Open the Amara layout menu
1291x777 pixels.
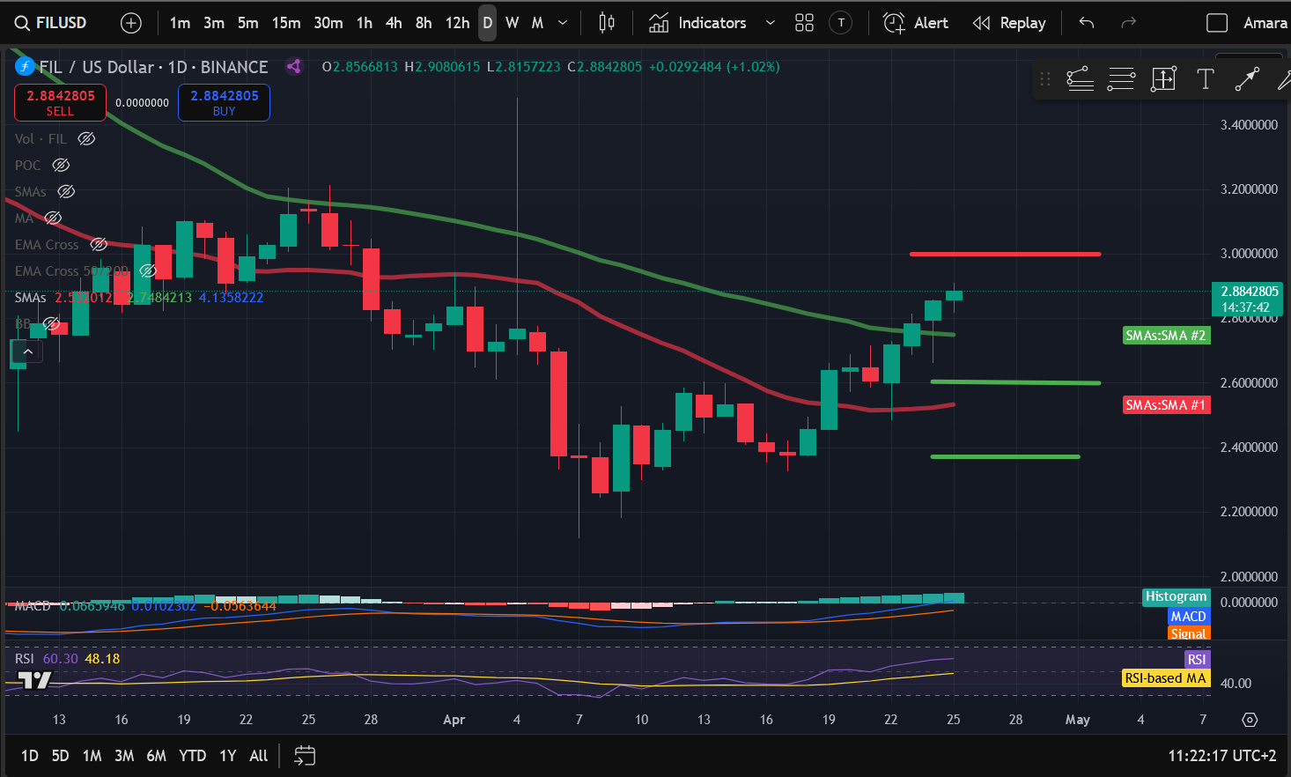click(1265, 23)
